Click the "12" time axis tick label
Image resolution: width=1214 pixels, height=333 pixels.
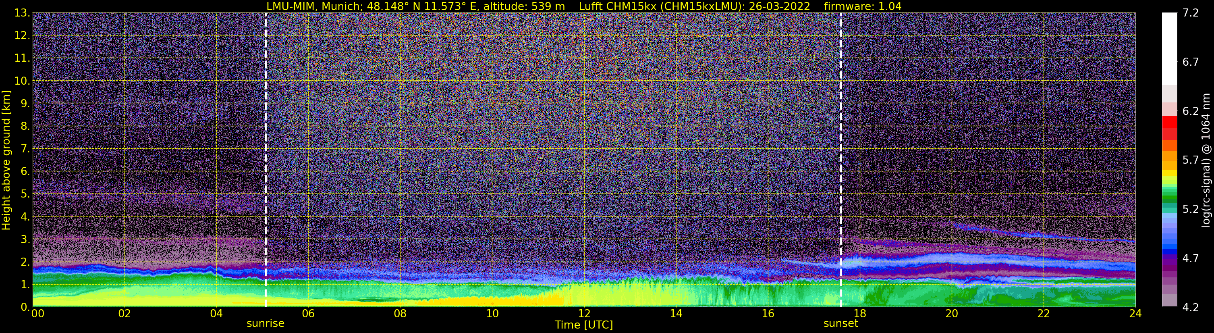point(584,314)
